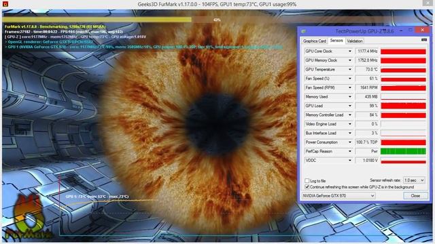The width and height of the screenshot is (435, 244).
Task: Switch to the Graphics Card tab
Action: (314, 41)
